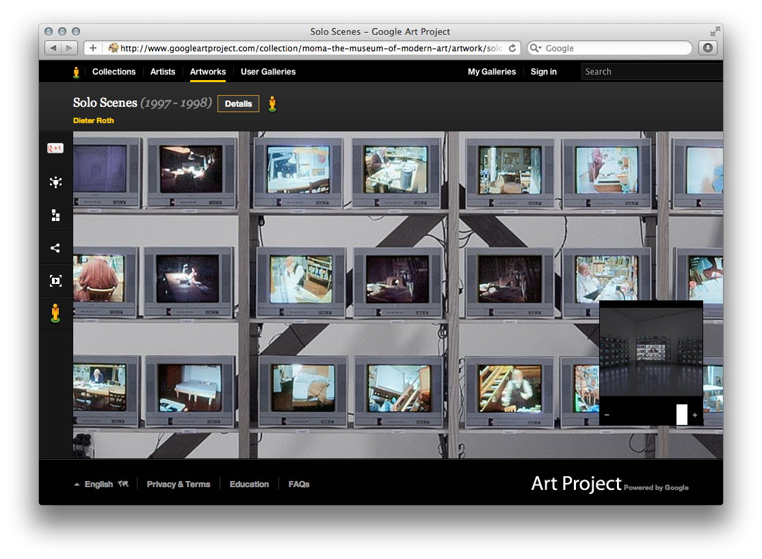Click the Search field in the top bar

pos(651,71)
